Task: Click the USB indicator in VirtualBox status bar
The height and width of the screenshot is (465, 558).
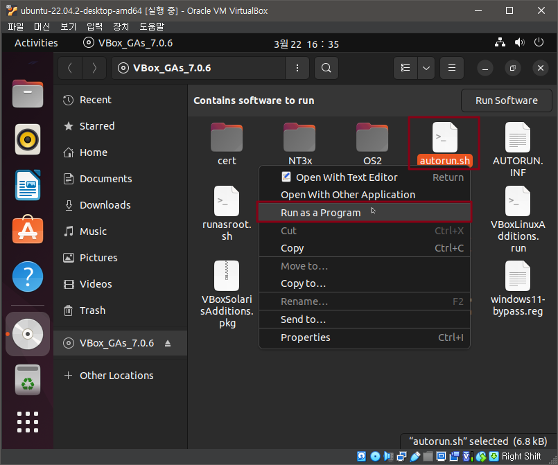Action: (415, 456)
